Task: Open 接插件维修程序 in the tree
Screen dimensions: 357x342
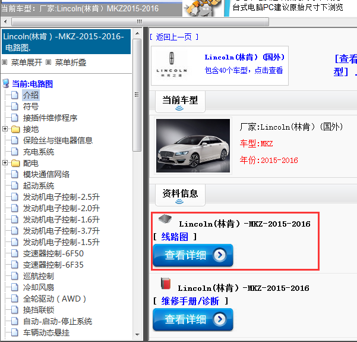Action: coord(50,118)
